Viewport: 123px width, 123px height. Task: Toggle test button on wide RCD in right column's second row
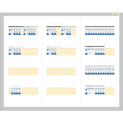pyautogui.click(x=86, y=50)
